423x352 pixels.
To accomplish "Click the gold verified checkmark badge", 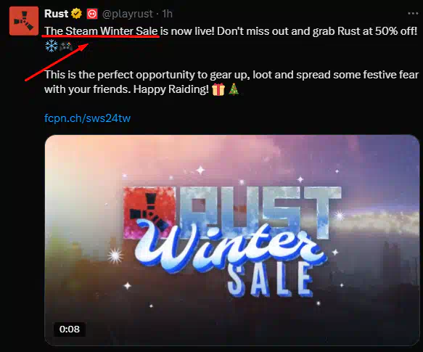I will coord(77,14).
